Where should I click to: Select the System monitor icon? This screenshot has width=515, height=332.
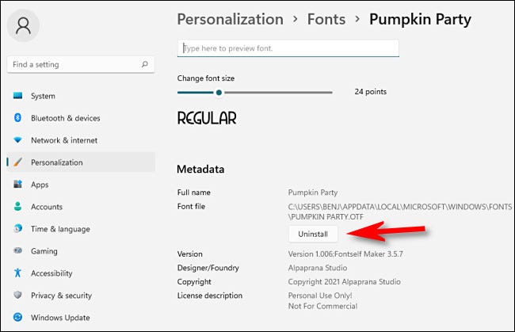pyautogui.click(x=17, y=96)
